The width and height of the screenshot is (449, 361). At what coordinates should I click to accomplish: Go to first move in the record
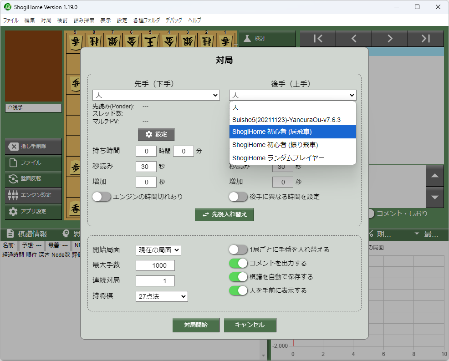tap(318, 39)
